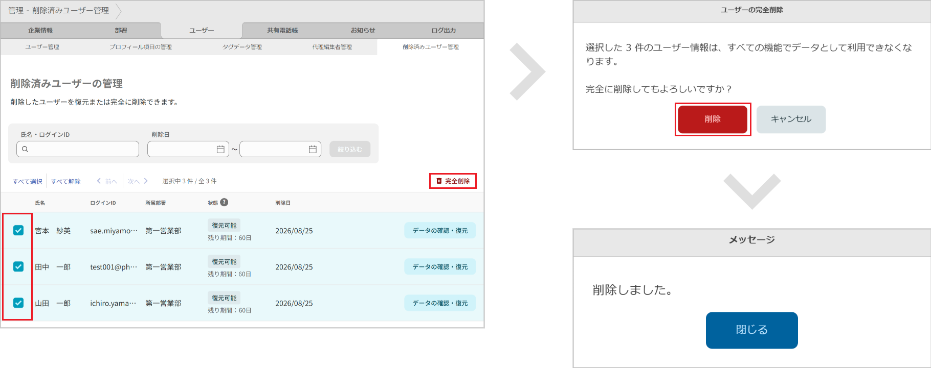This screenshot has height=368, width=931.
Task: Click the ログインID column header
Action: (x=103, y=203)
